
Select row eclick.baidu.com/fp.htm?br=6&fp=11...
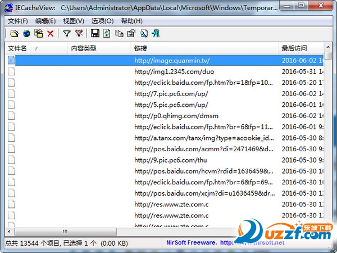coord(164,127)
